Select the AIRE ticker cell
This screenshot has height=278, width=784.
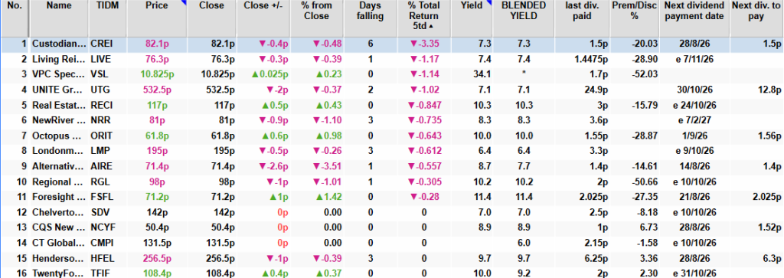pos(100,165)
